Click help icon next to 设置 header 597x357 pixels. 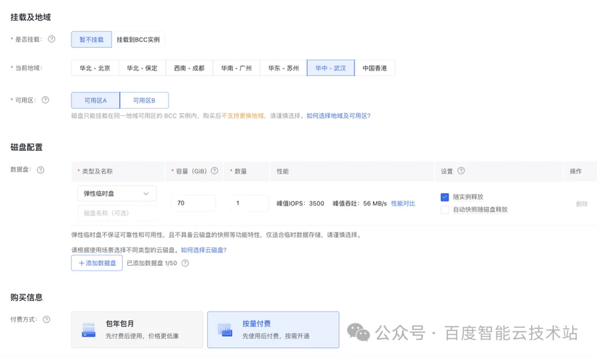[x=461, y=171]
